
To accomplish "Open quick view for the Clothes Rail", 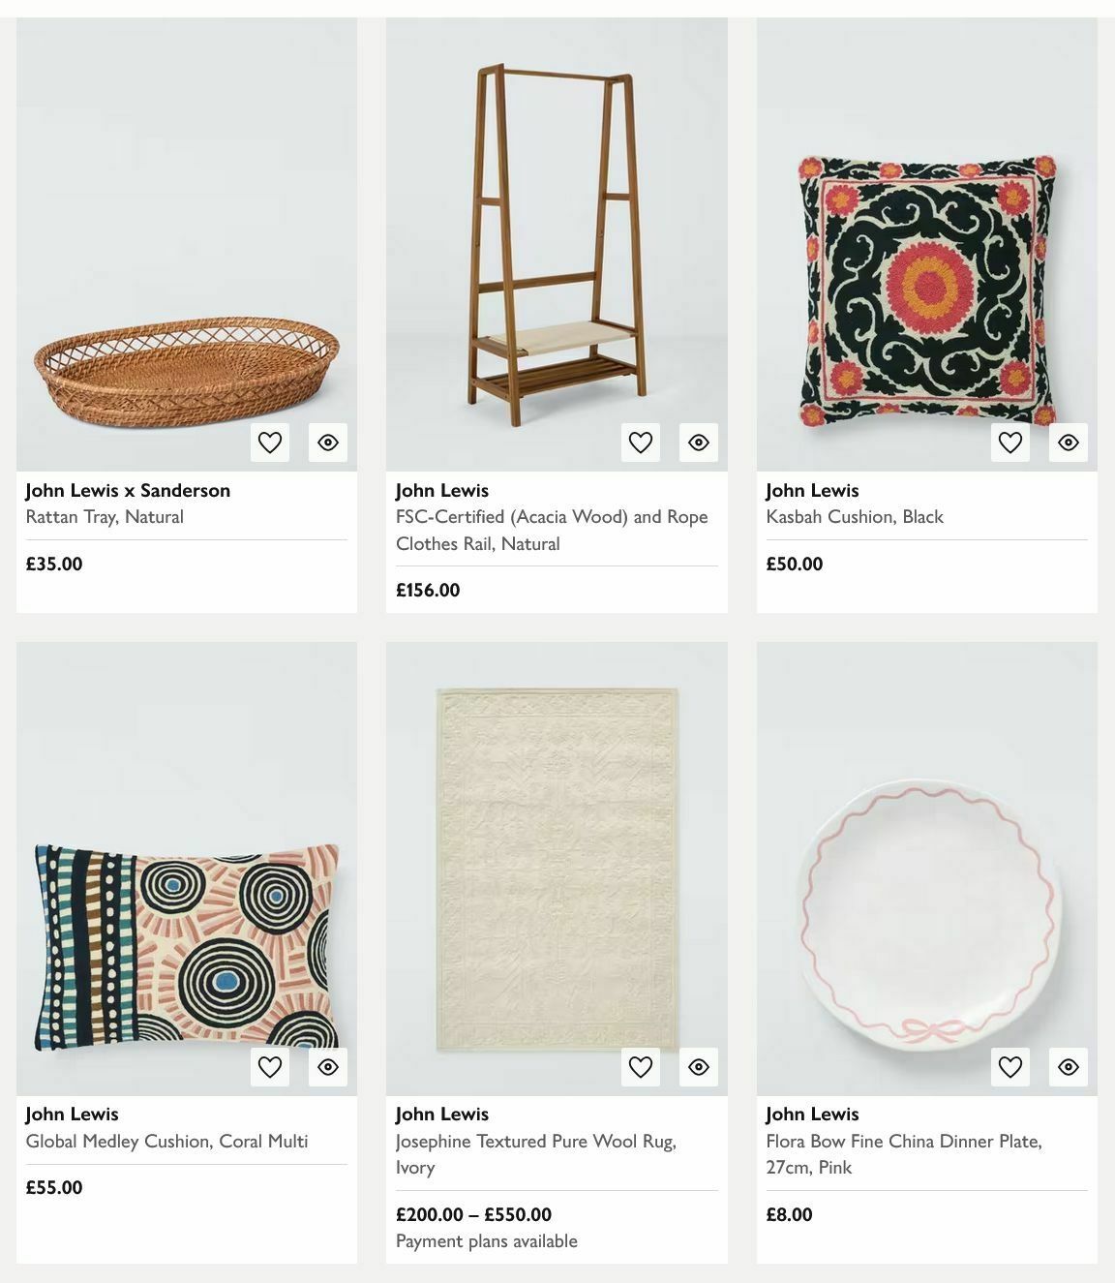I will tap(699, 442).
